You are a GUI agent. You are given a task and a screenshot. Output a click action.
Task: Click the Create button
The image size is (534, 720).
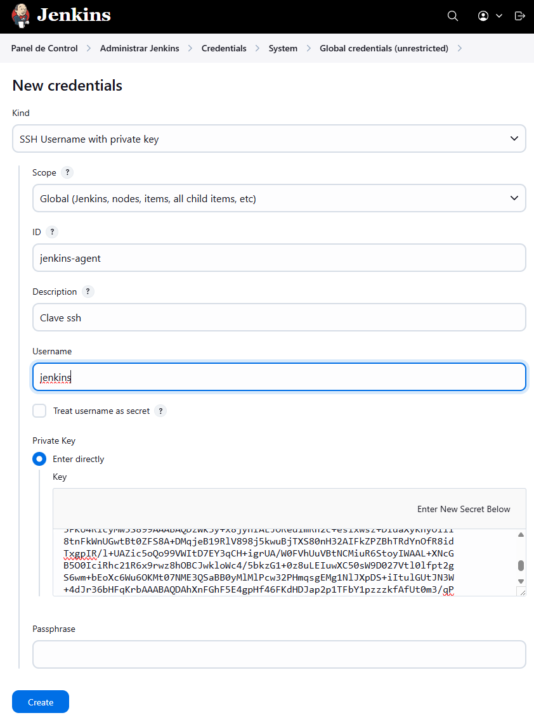[41, 702]
